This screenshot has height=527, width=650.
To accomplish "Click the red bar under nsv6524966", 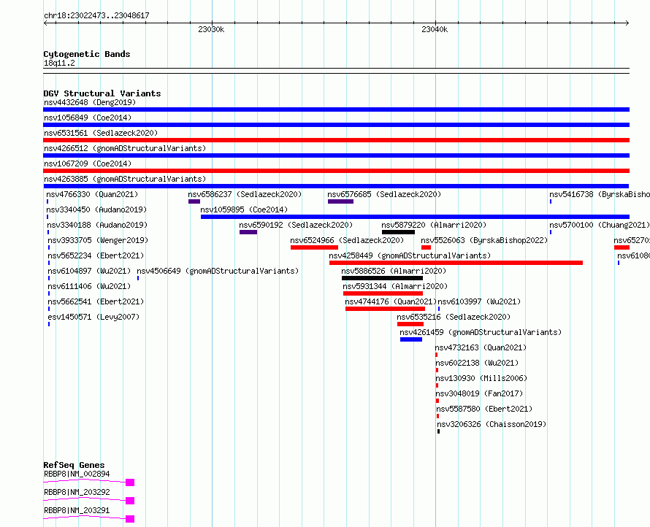I will (314, 247).
